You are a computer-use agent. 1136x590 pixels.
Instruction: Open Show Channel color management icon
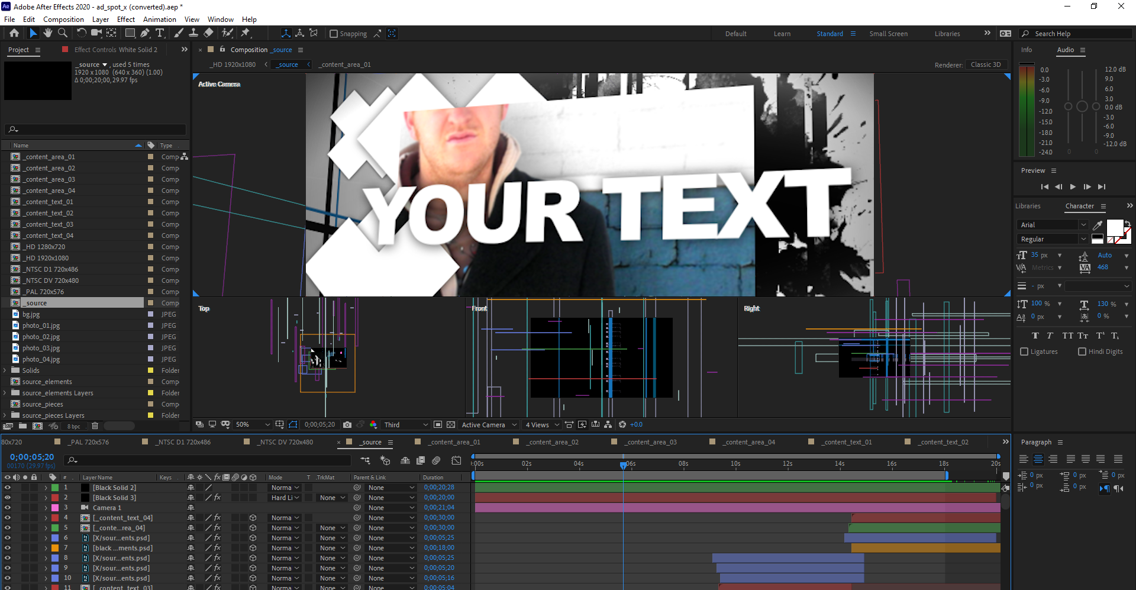(x=373, y=425)
